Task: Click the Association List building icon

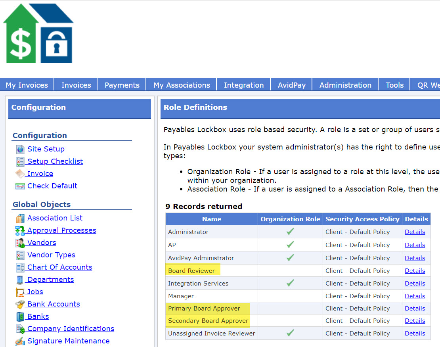Action: click(x=20, y=218)
